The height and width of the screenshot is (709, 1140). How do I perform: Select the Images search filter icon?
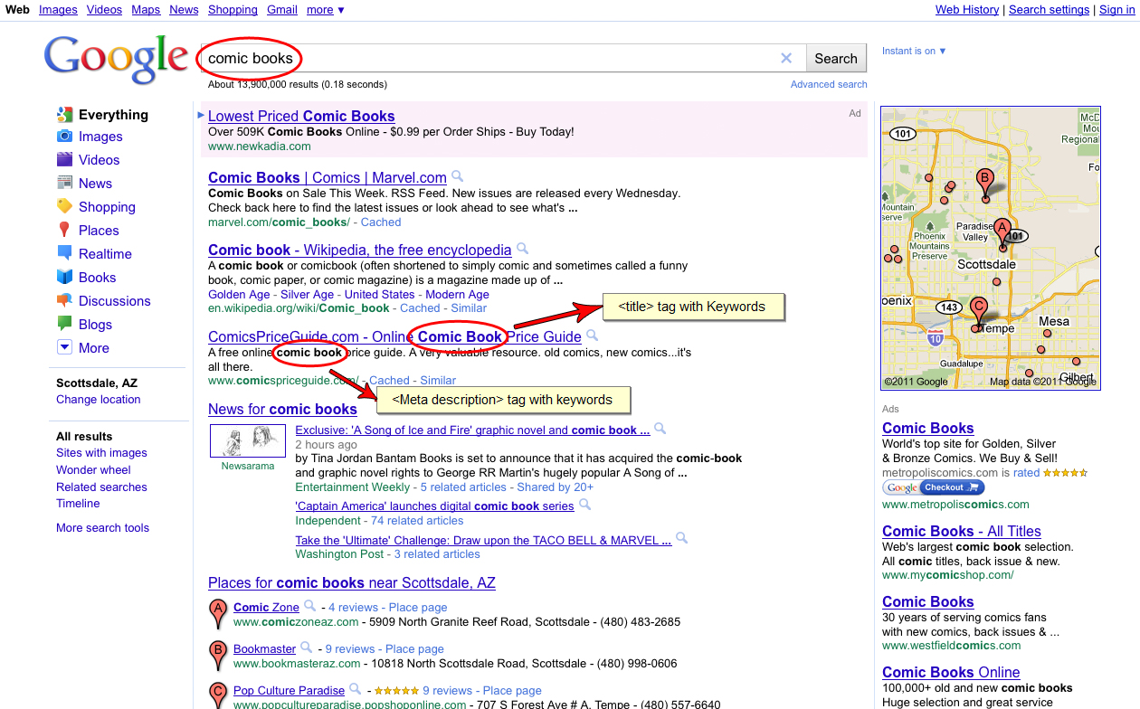pos(65,136)
